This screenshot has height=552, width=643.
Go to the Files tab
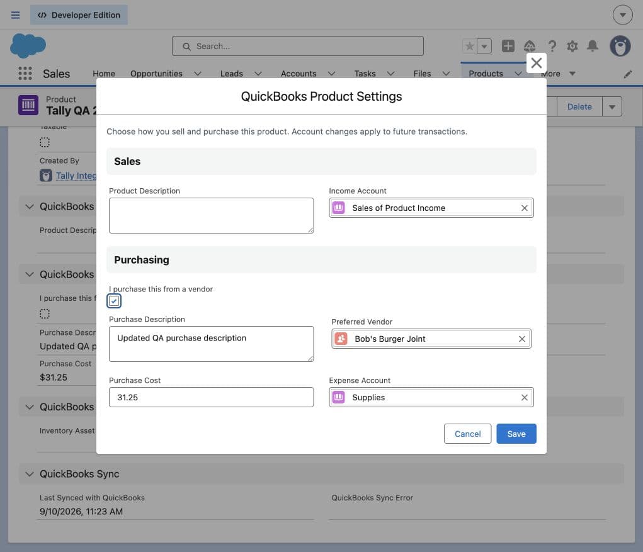(422, 74)
